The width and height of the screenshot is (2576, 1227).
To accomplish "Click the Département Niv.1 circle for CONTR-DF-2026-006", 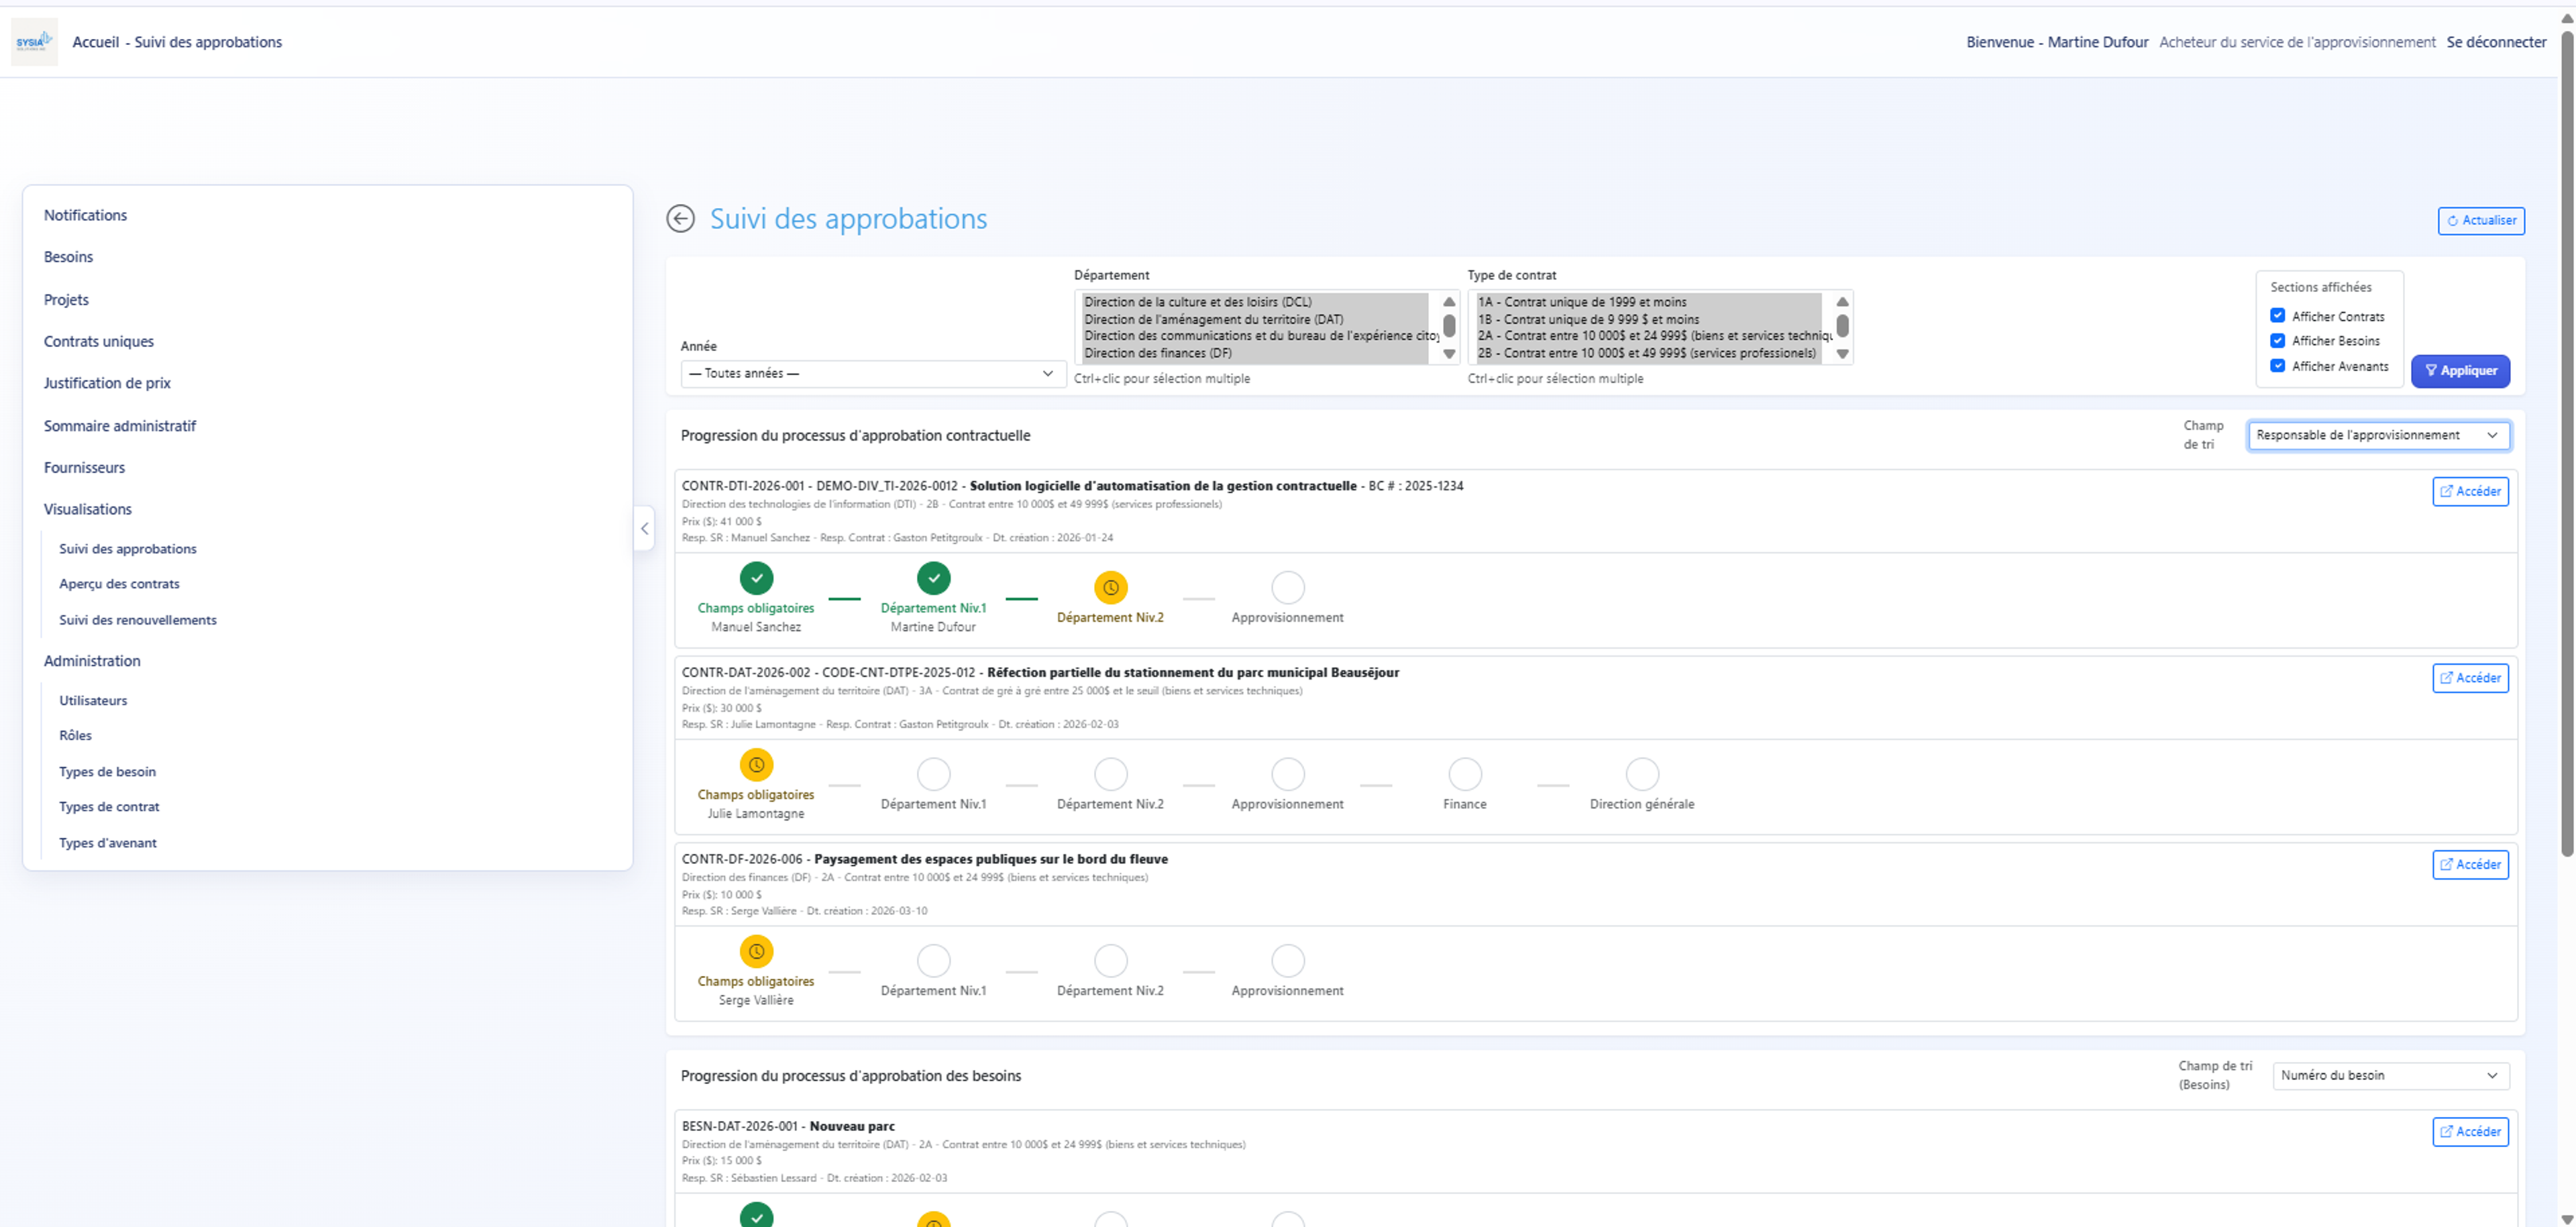I will [933, 961].
